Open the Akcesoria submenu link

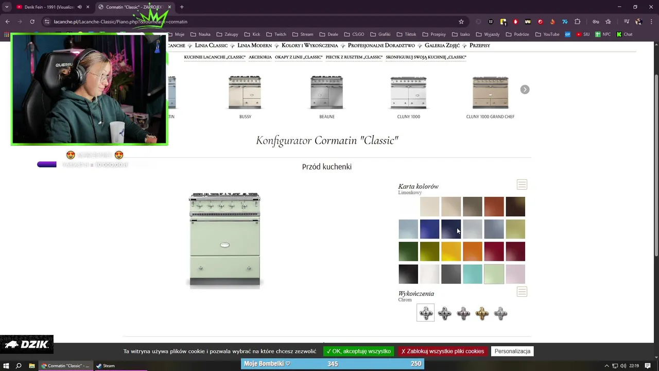point(260,57)
